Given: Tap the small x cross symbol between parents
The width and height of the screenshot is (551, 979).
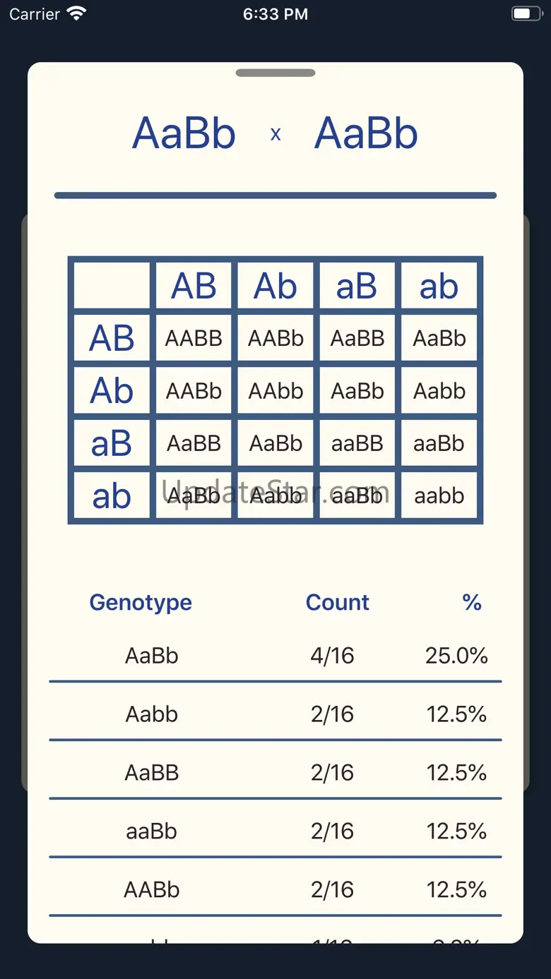Looking at the screenshot, I should click(x=275, y=134).
